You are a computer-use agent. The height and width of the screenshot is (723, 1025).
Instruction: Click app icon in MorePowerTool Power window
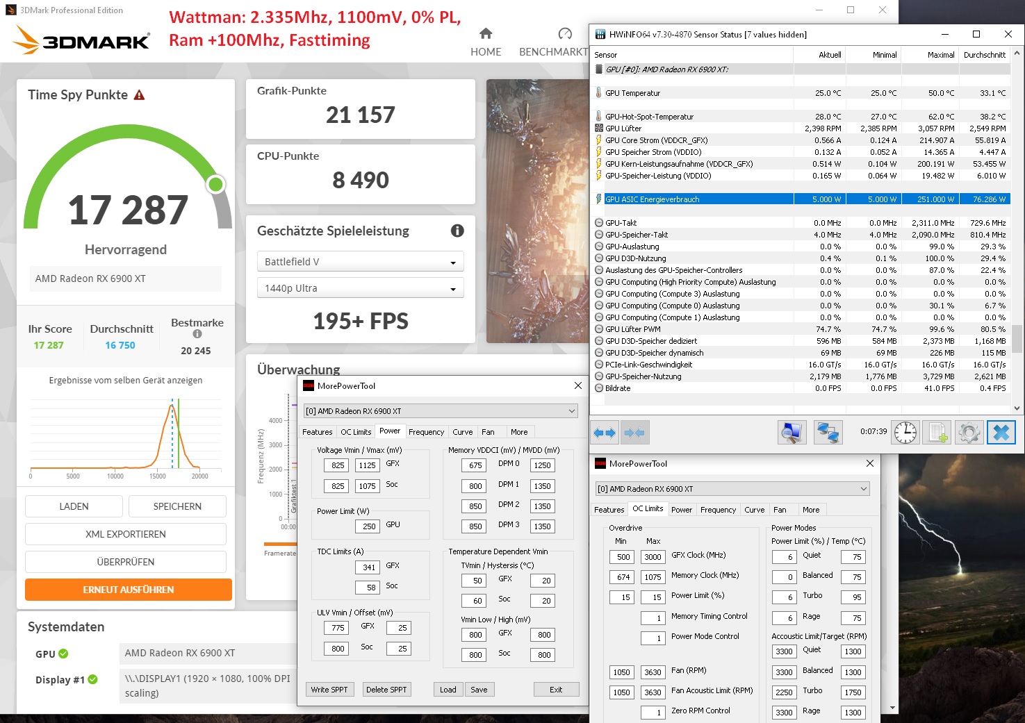(x=309, y=385)
